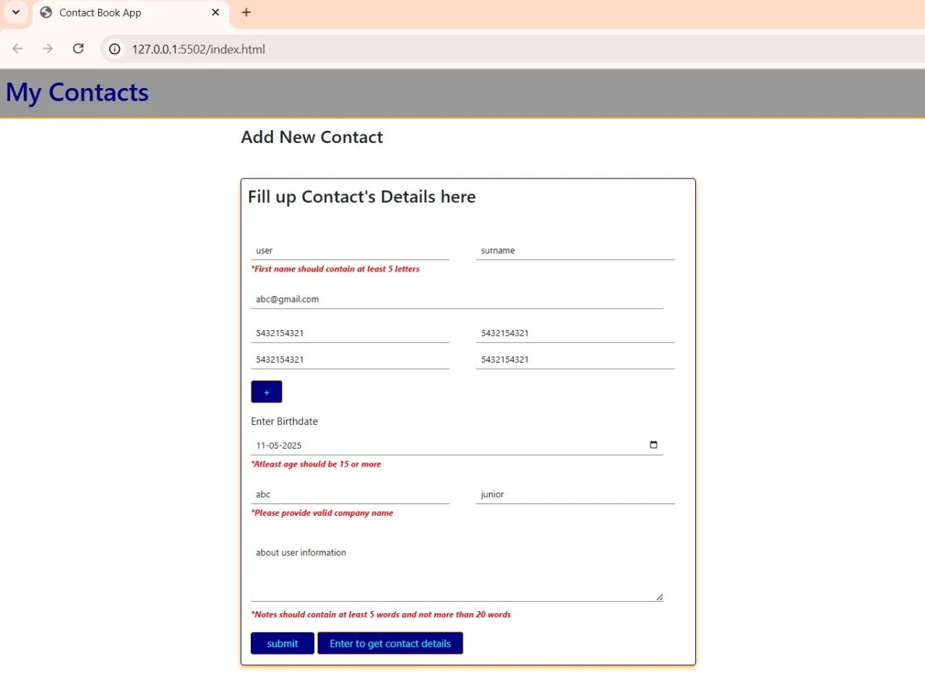Focus the birthdate field showing 11-05-2025
This screenshot has height=679, width=925.
click(x=457, y=446)
